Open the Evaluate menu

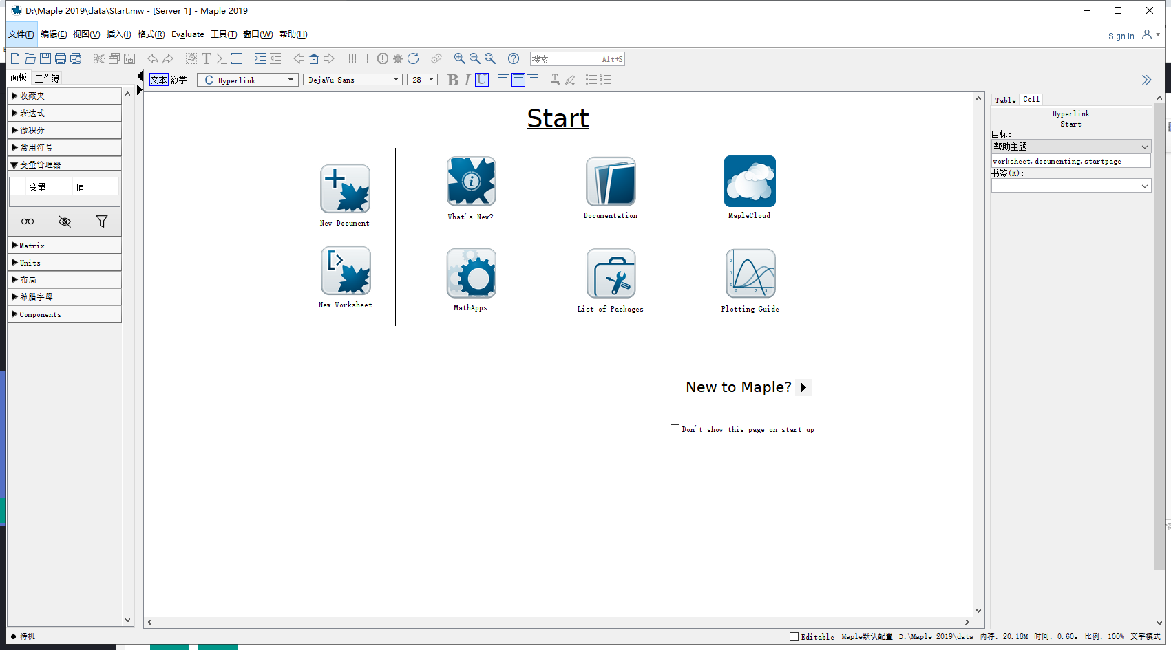pyautogui.click(x=187, y=34)
